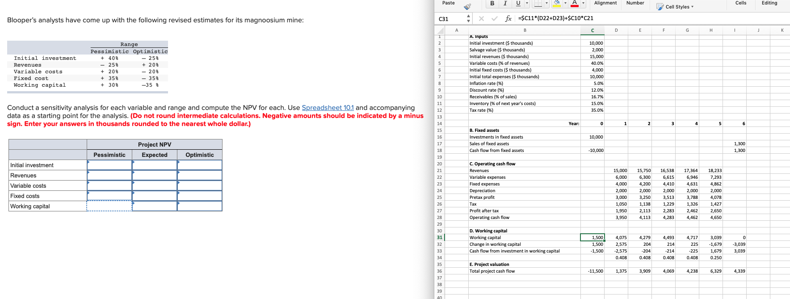This screenshot has width=790, height=299.
Task: Select active cell C31 showing 1,500
Action: [x=592, y=237]
